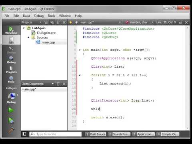Open the Help mode in sidebar

click(11, 80)
